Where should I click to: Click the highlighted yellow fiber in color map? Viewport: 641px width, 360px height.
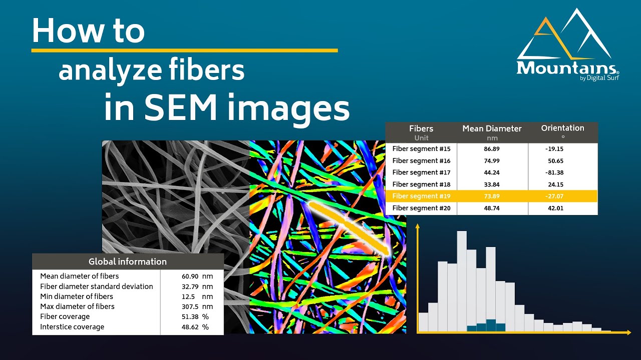click(349, 227)
